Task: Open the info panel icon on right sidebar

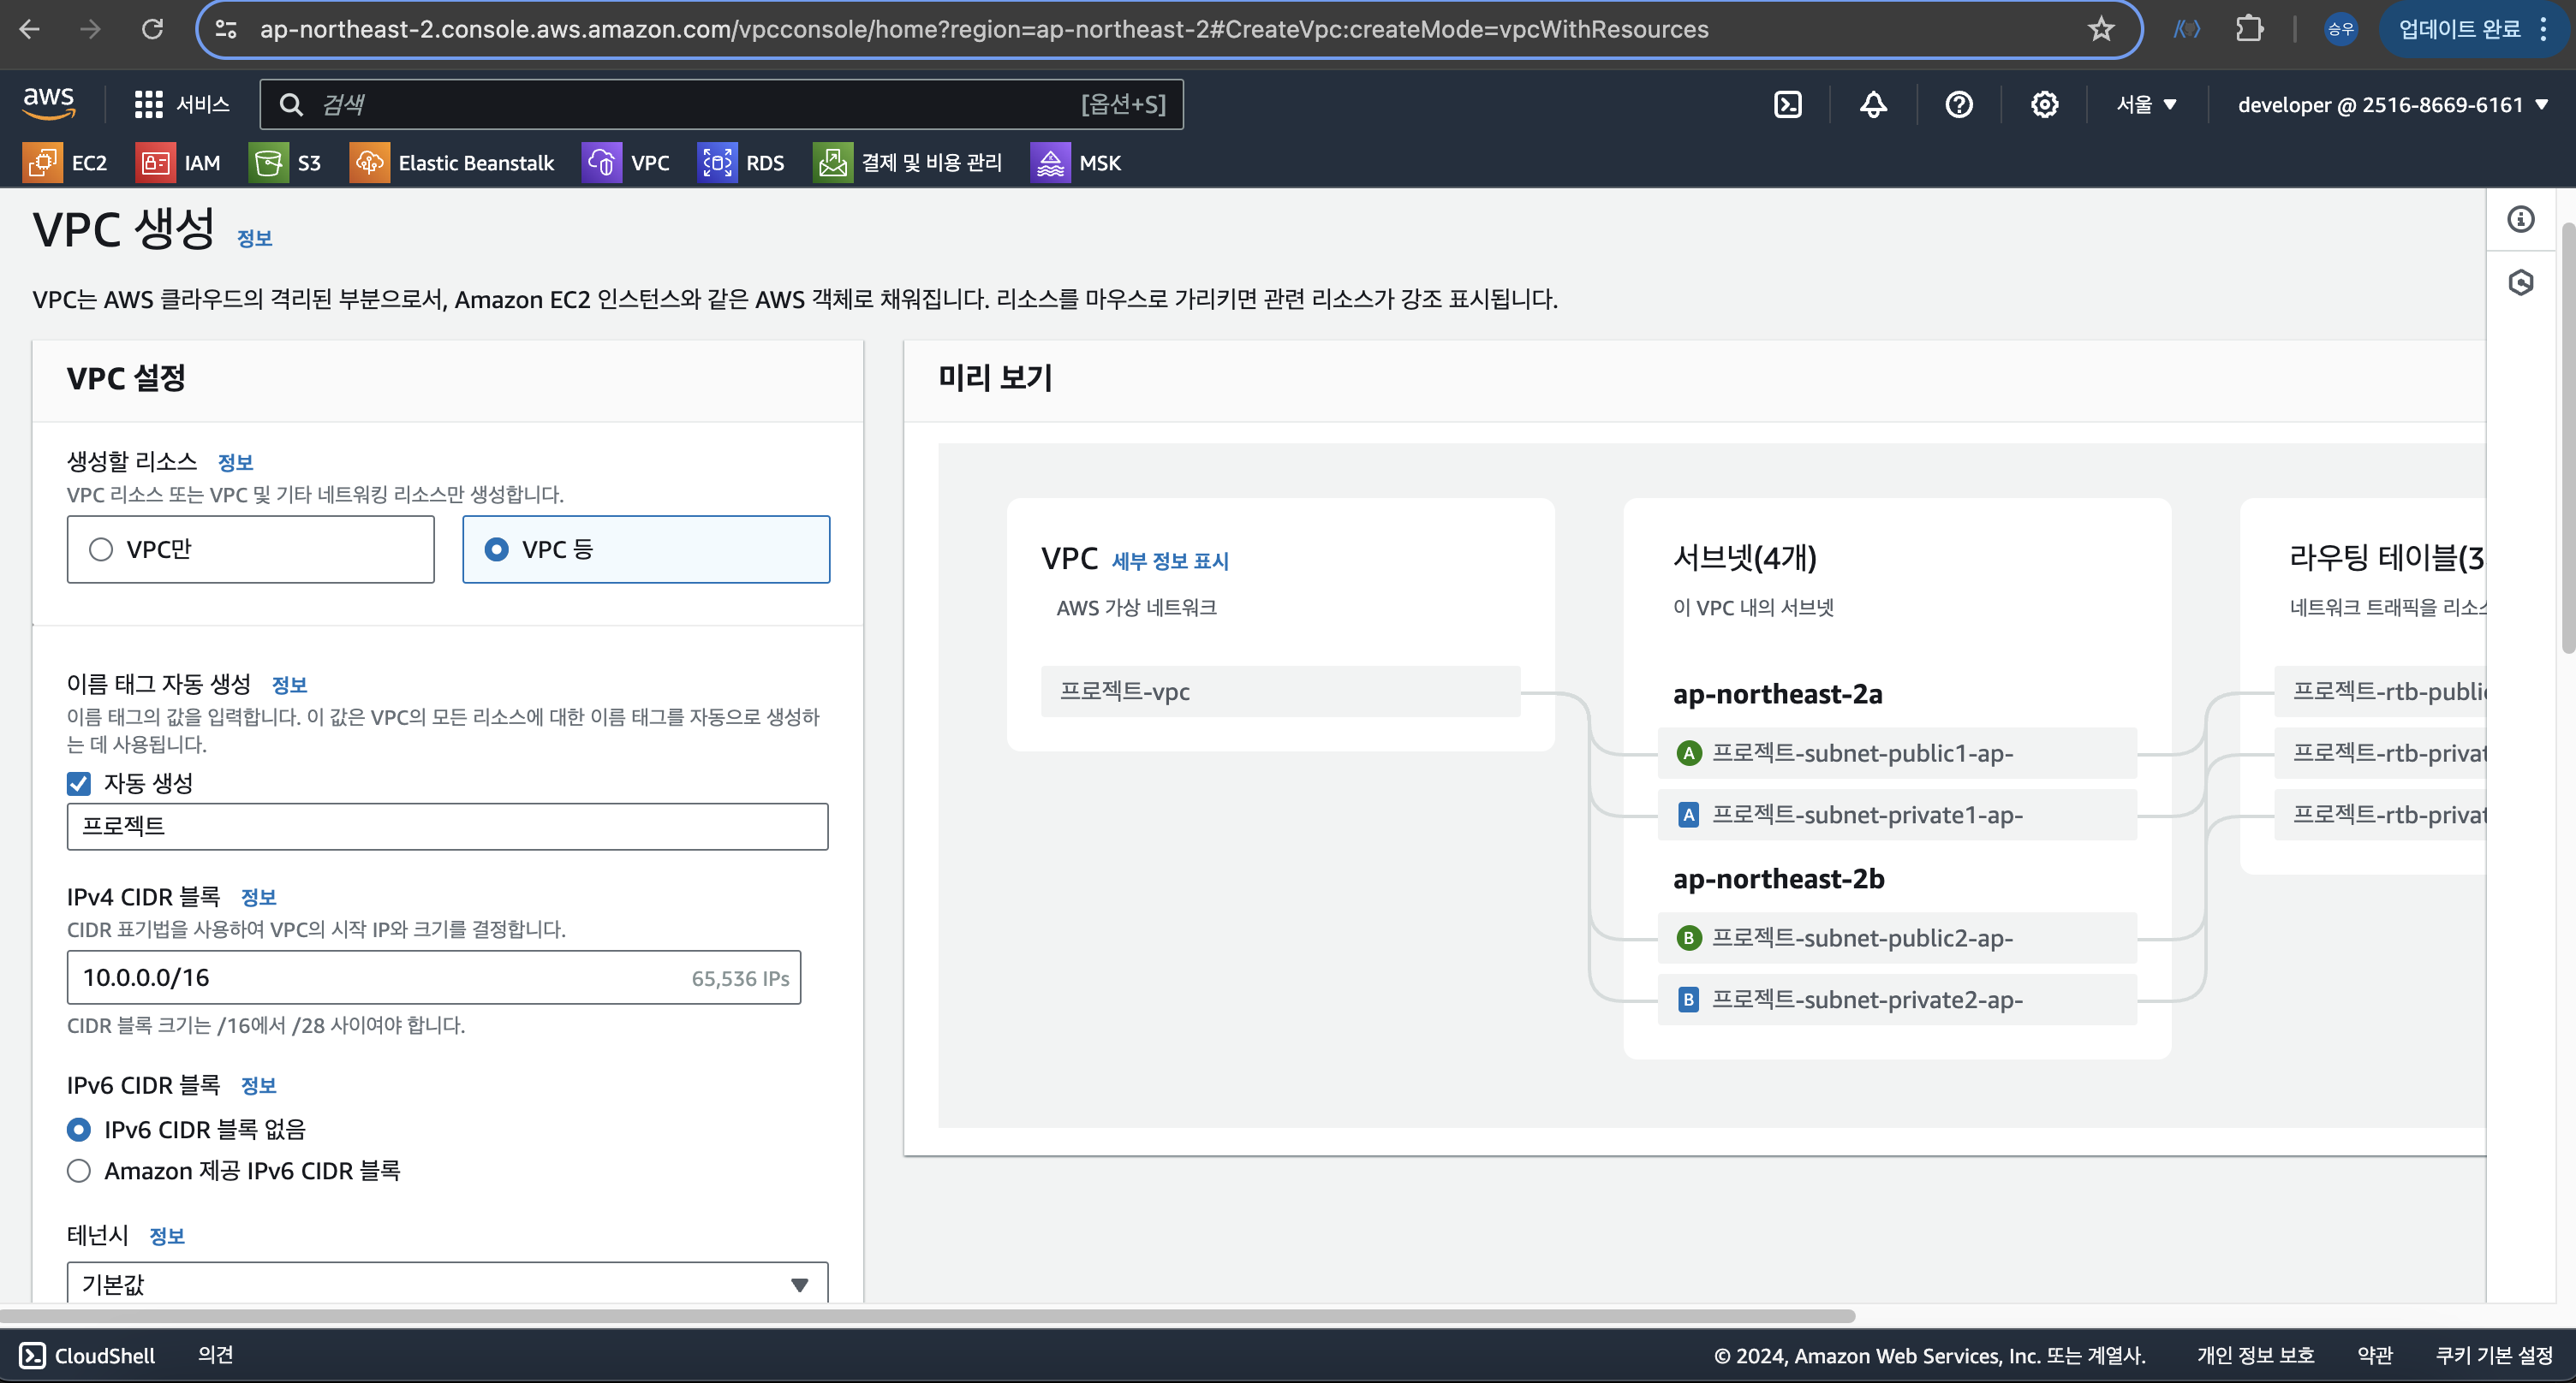Action: [2520, 219]
